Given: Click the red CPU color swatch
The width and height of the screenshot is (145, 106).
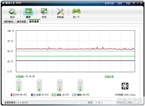Looking at the screenshot, I should point(11,95).
